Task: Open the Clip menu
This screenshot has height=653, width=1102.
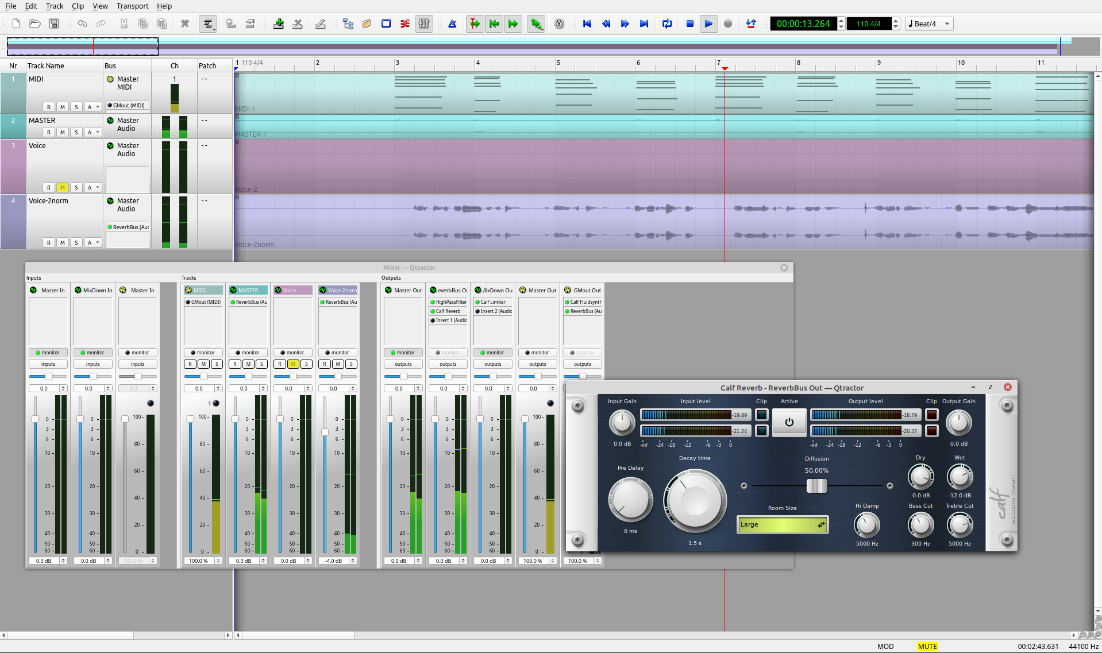Action: (78, 6)
